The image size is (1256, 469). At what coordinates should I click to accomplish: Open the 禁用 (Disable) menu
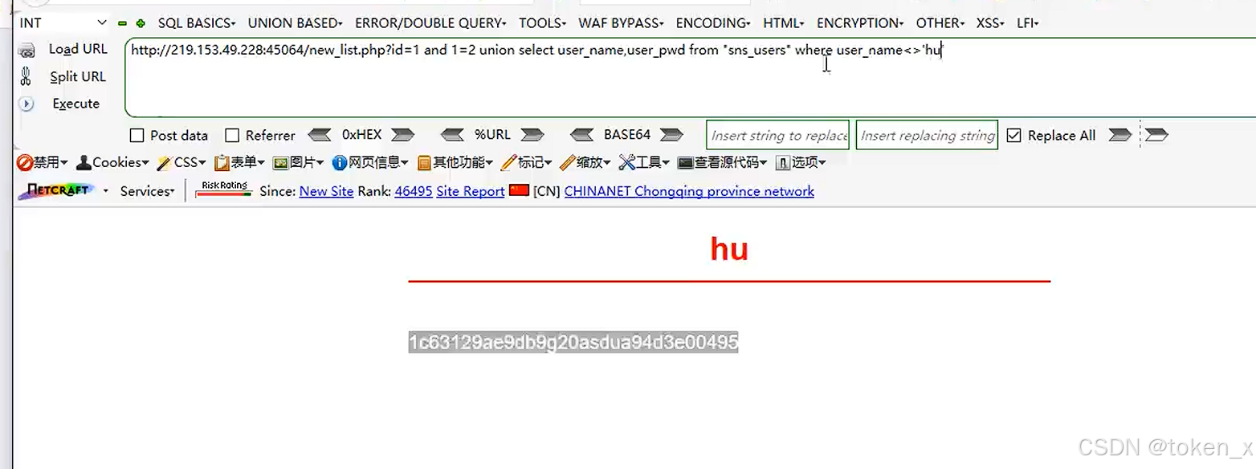43,163
